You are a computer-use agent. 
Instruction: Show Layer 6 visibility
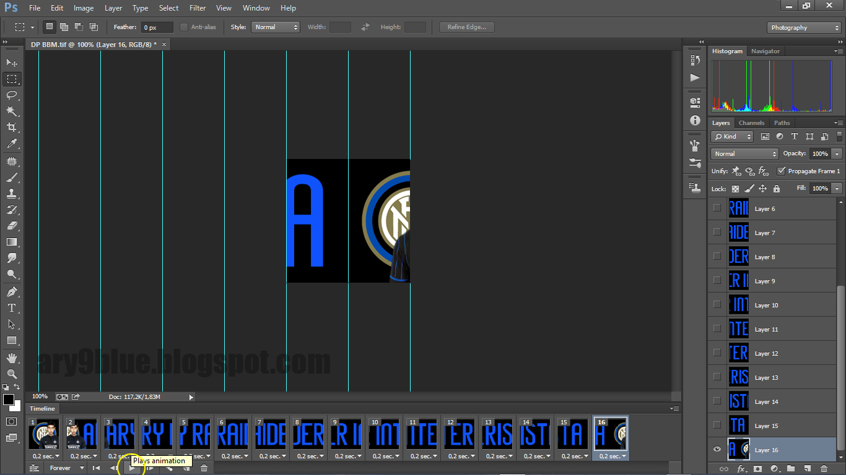tap(717, 208)
